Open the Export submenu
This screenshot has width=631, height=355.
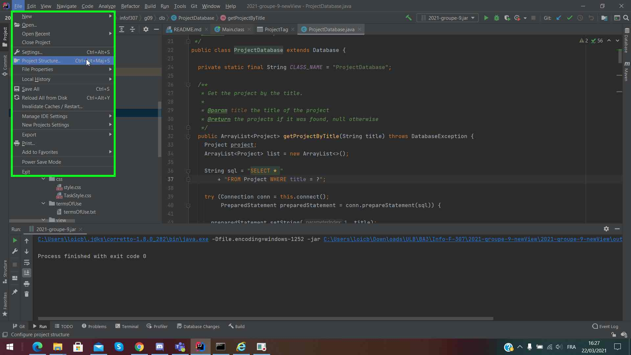click(x=63, y=135)
